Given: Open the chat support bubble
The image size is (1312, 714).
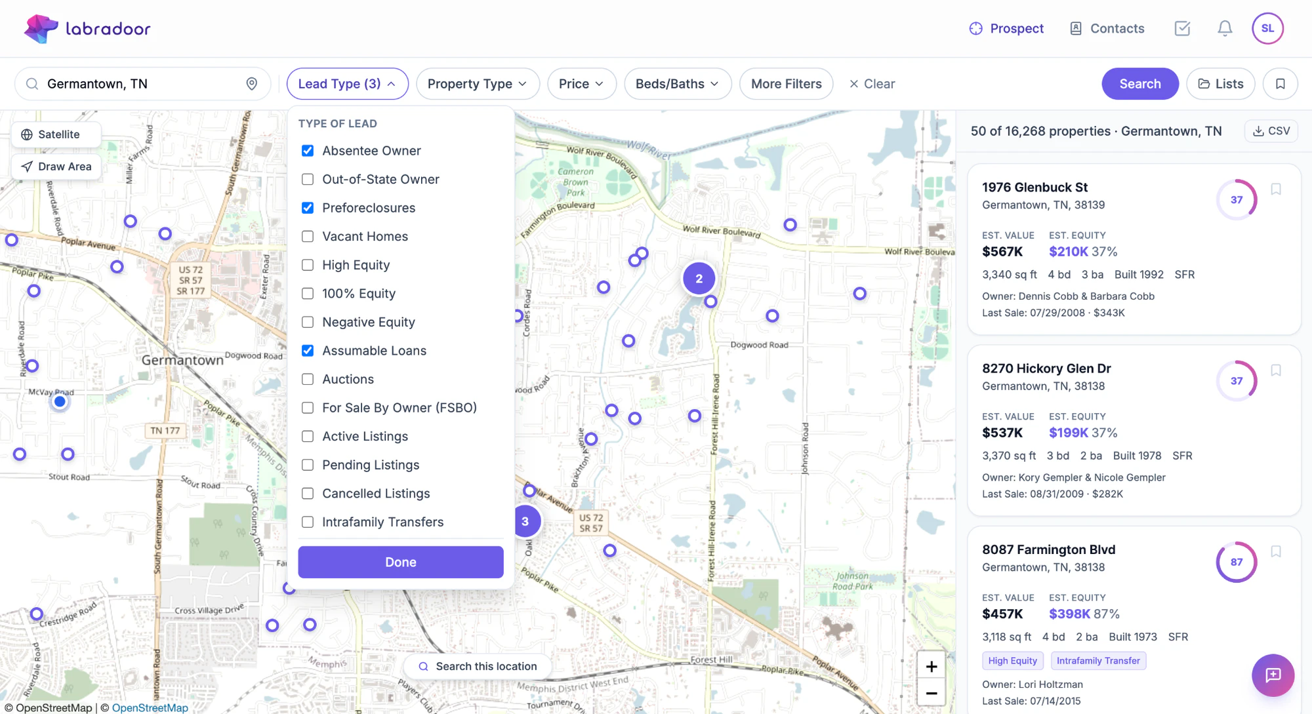Looking at the screenshot, I should [1273, 675].
